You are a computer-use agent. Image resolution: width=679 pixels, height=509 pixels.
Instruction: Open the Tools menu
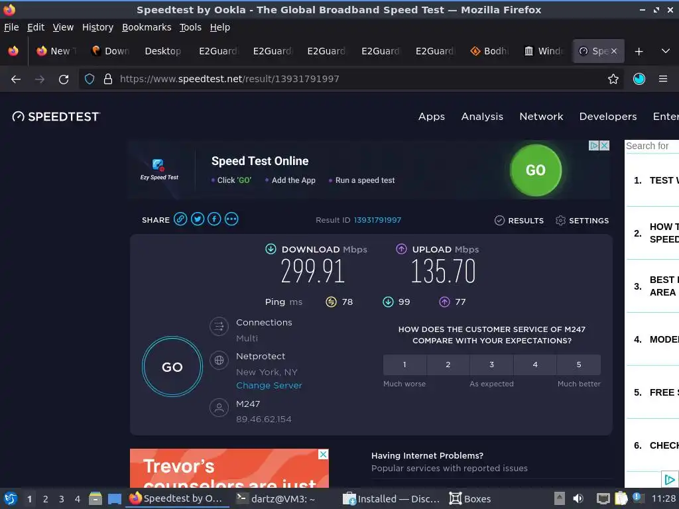pos(190,27)
